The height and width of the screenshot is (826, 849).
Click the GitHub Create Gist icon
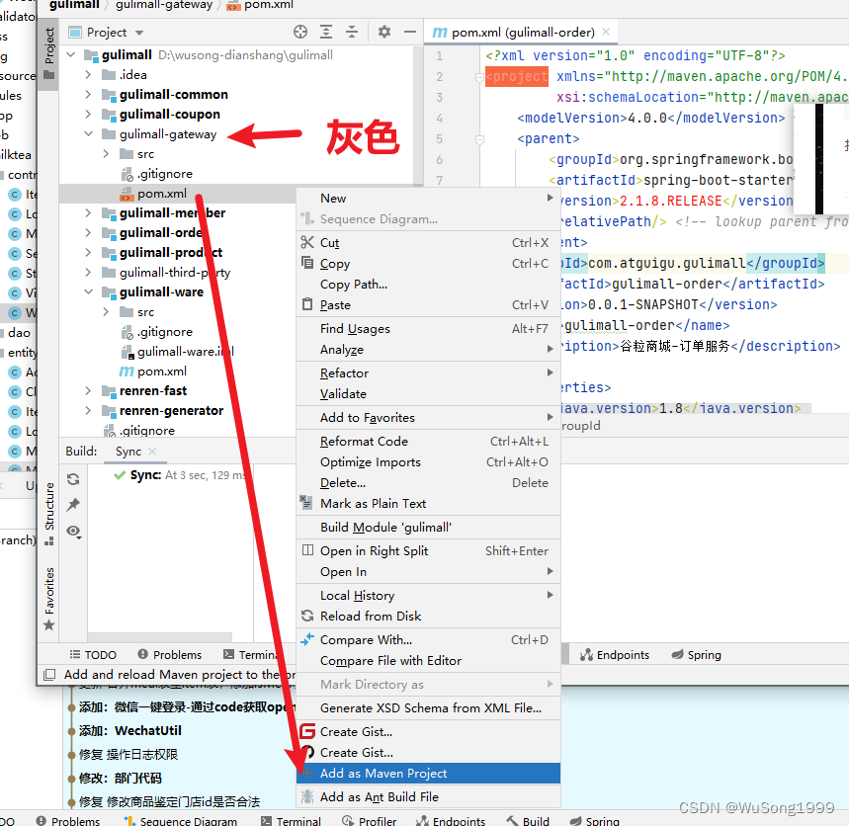click(x=307, y=752)
